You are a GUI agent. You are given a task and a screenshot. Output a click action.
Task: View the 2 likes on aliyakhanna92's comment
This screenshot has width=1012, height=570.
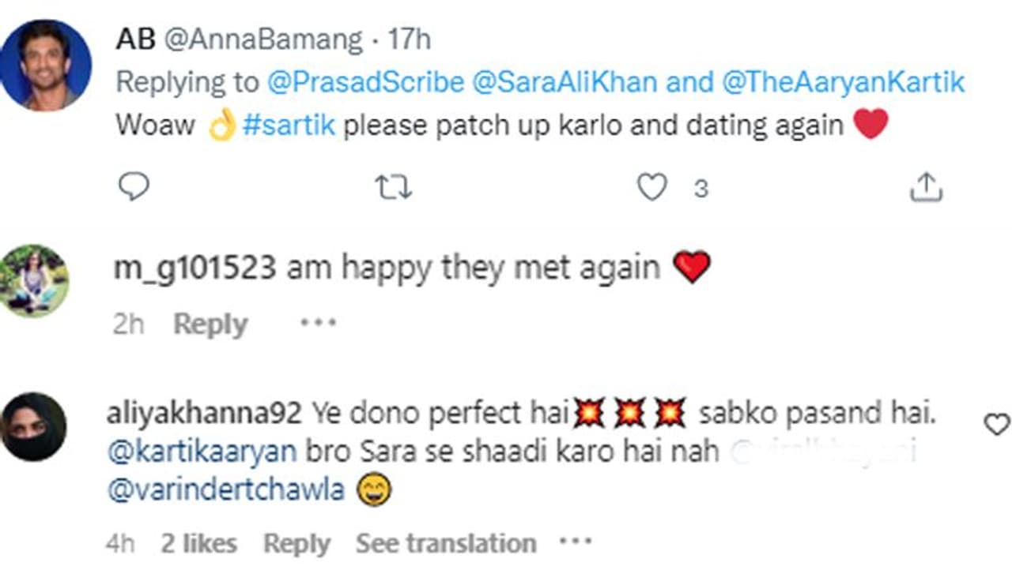point(198,543)
